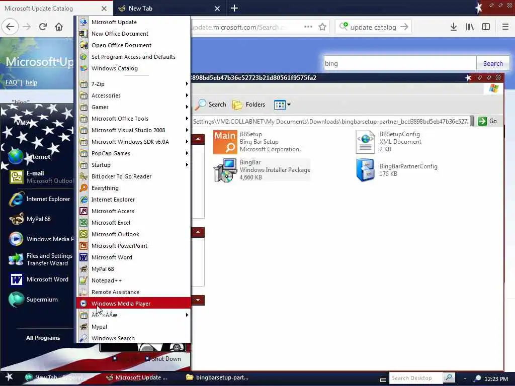Click the Windows Search icon
This screenshot has width=515, height=386.
(x=84, y=338)
